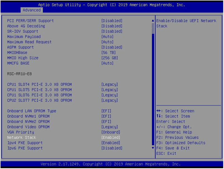Click F4: Save & Exit hint

tap(173, 148)
